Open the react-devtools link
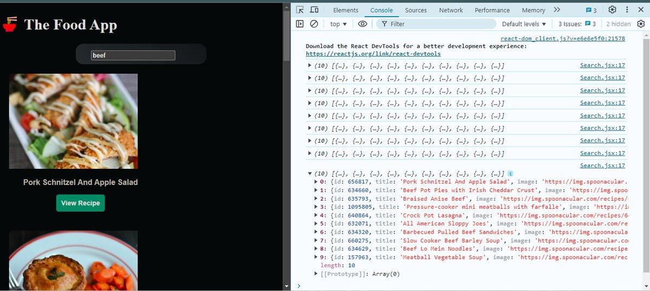650x291 pixels. click(x=373, y=54)
